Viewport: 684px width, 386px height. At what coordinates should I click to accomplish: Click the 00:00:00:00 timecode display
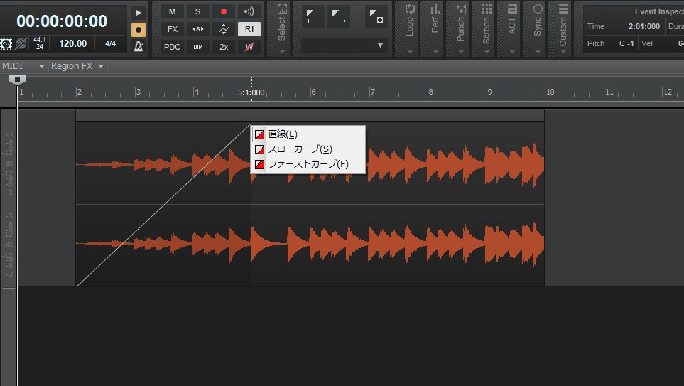coord(62,21)
